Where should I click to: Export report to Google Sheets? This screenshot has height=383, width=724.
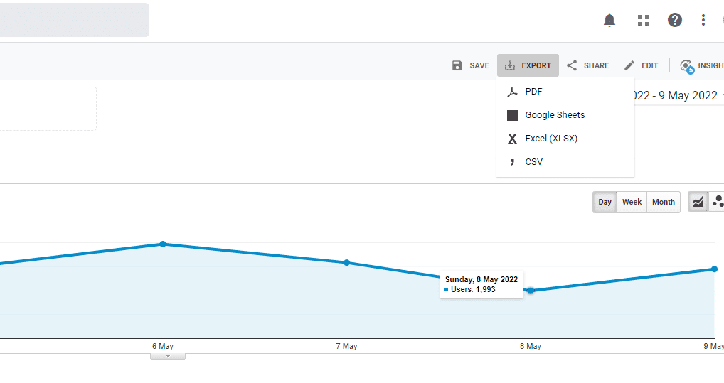click(554, 115)
